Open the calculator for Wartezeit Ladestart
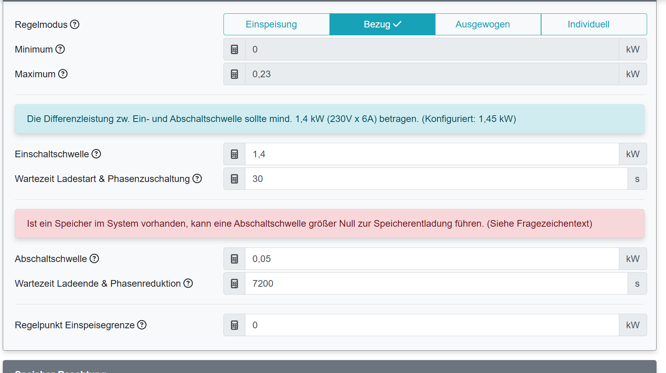The image size is (666, 373). click(x=234, y=178)
